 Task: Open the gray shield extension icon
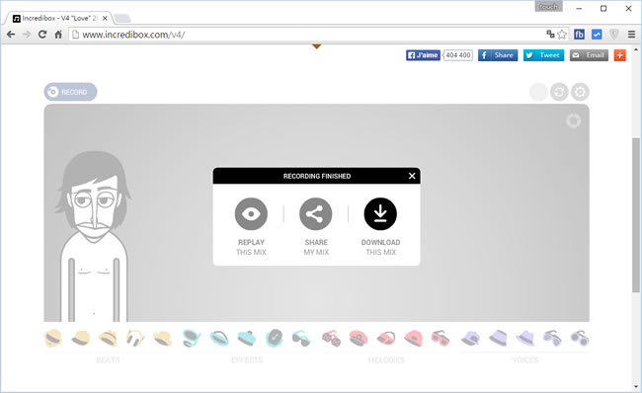pyautogui.click(x=614, y=35)
